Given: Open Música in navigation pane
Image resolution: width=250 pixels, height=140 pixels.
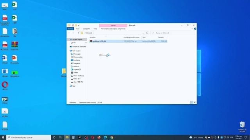Looking at the screenshot, I should pos(75,66).
